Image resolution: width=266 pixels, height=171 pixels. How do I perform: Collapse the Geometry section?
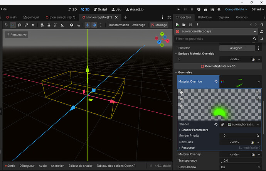pos(183,72)
